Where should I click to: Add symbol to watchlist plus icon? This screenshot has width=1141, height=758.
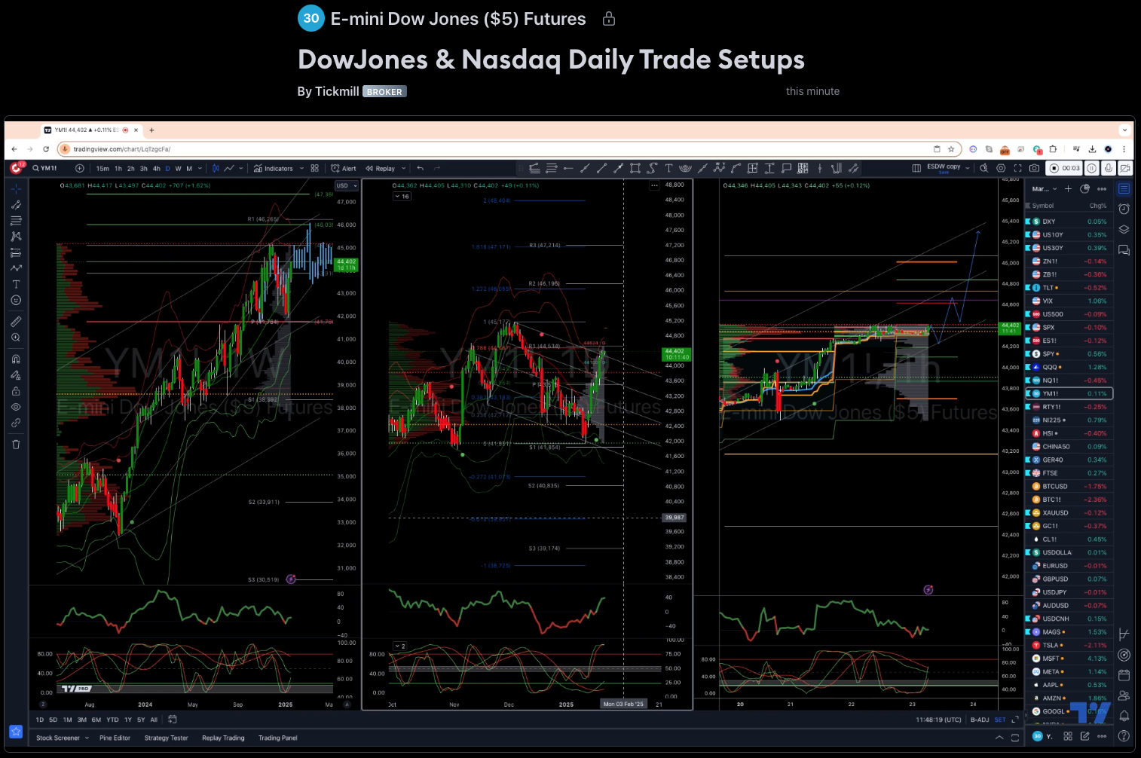tap(1068, 189)
